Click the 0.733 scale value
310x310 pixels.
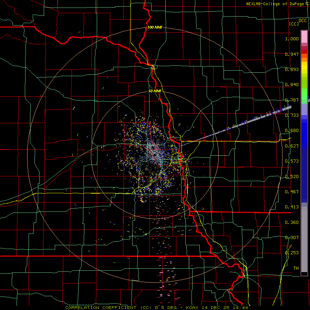pyautogui.click(x=292, y=115)
